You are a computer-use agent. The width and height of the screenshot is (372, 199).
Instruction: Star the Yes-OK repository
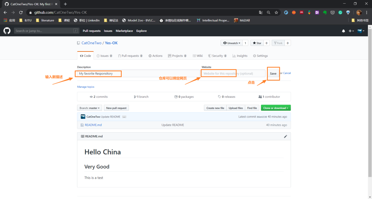point(257,43)
